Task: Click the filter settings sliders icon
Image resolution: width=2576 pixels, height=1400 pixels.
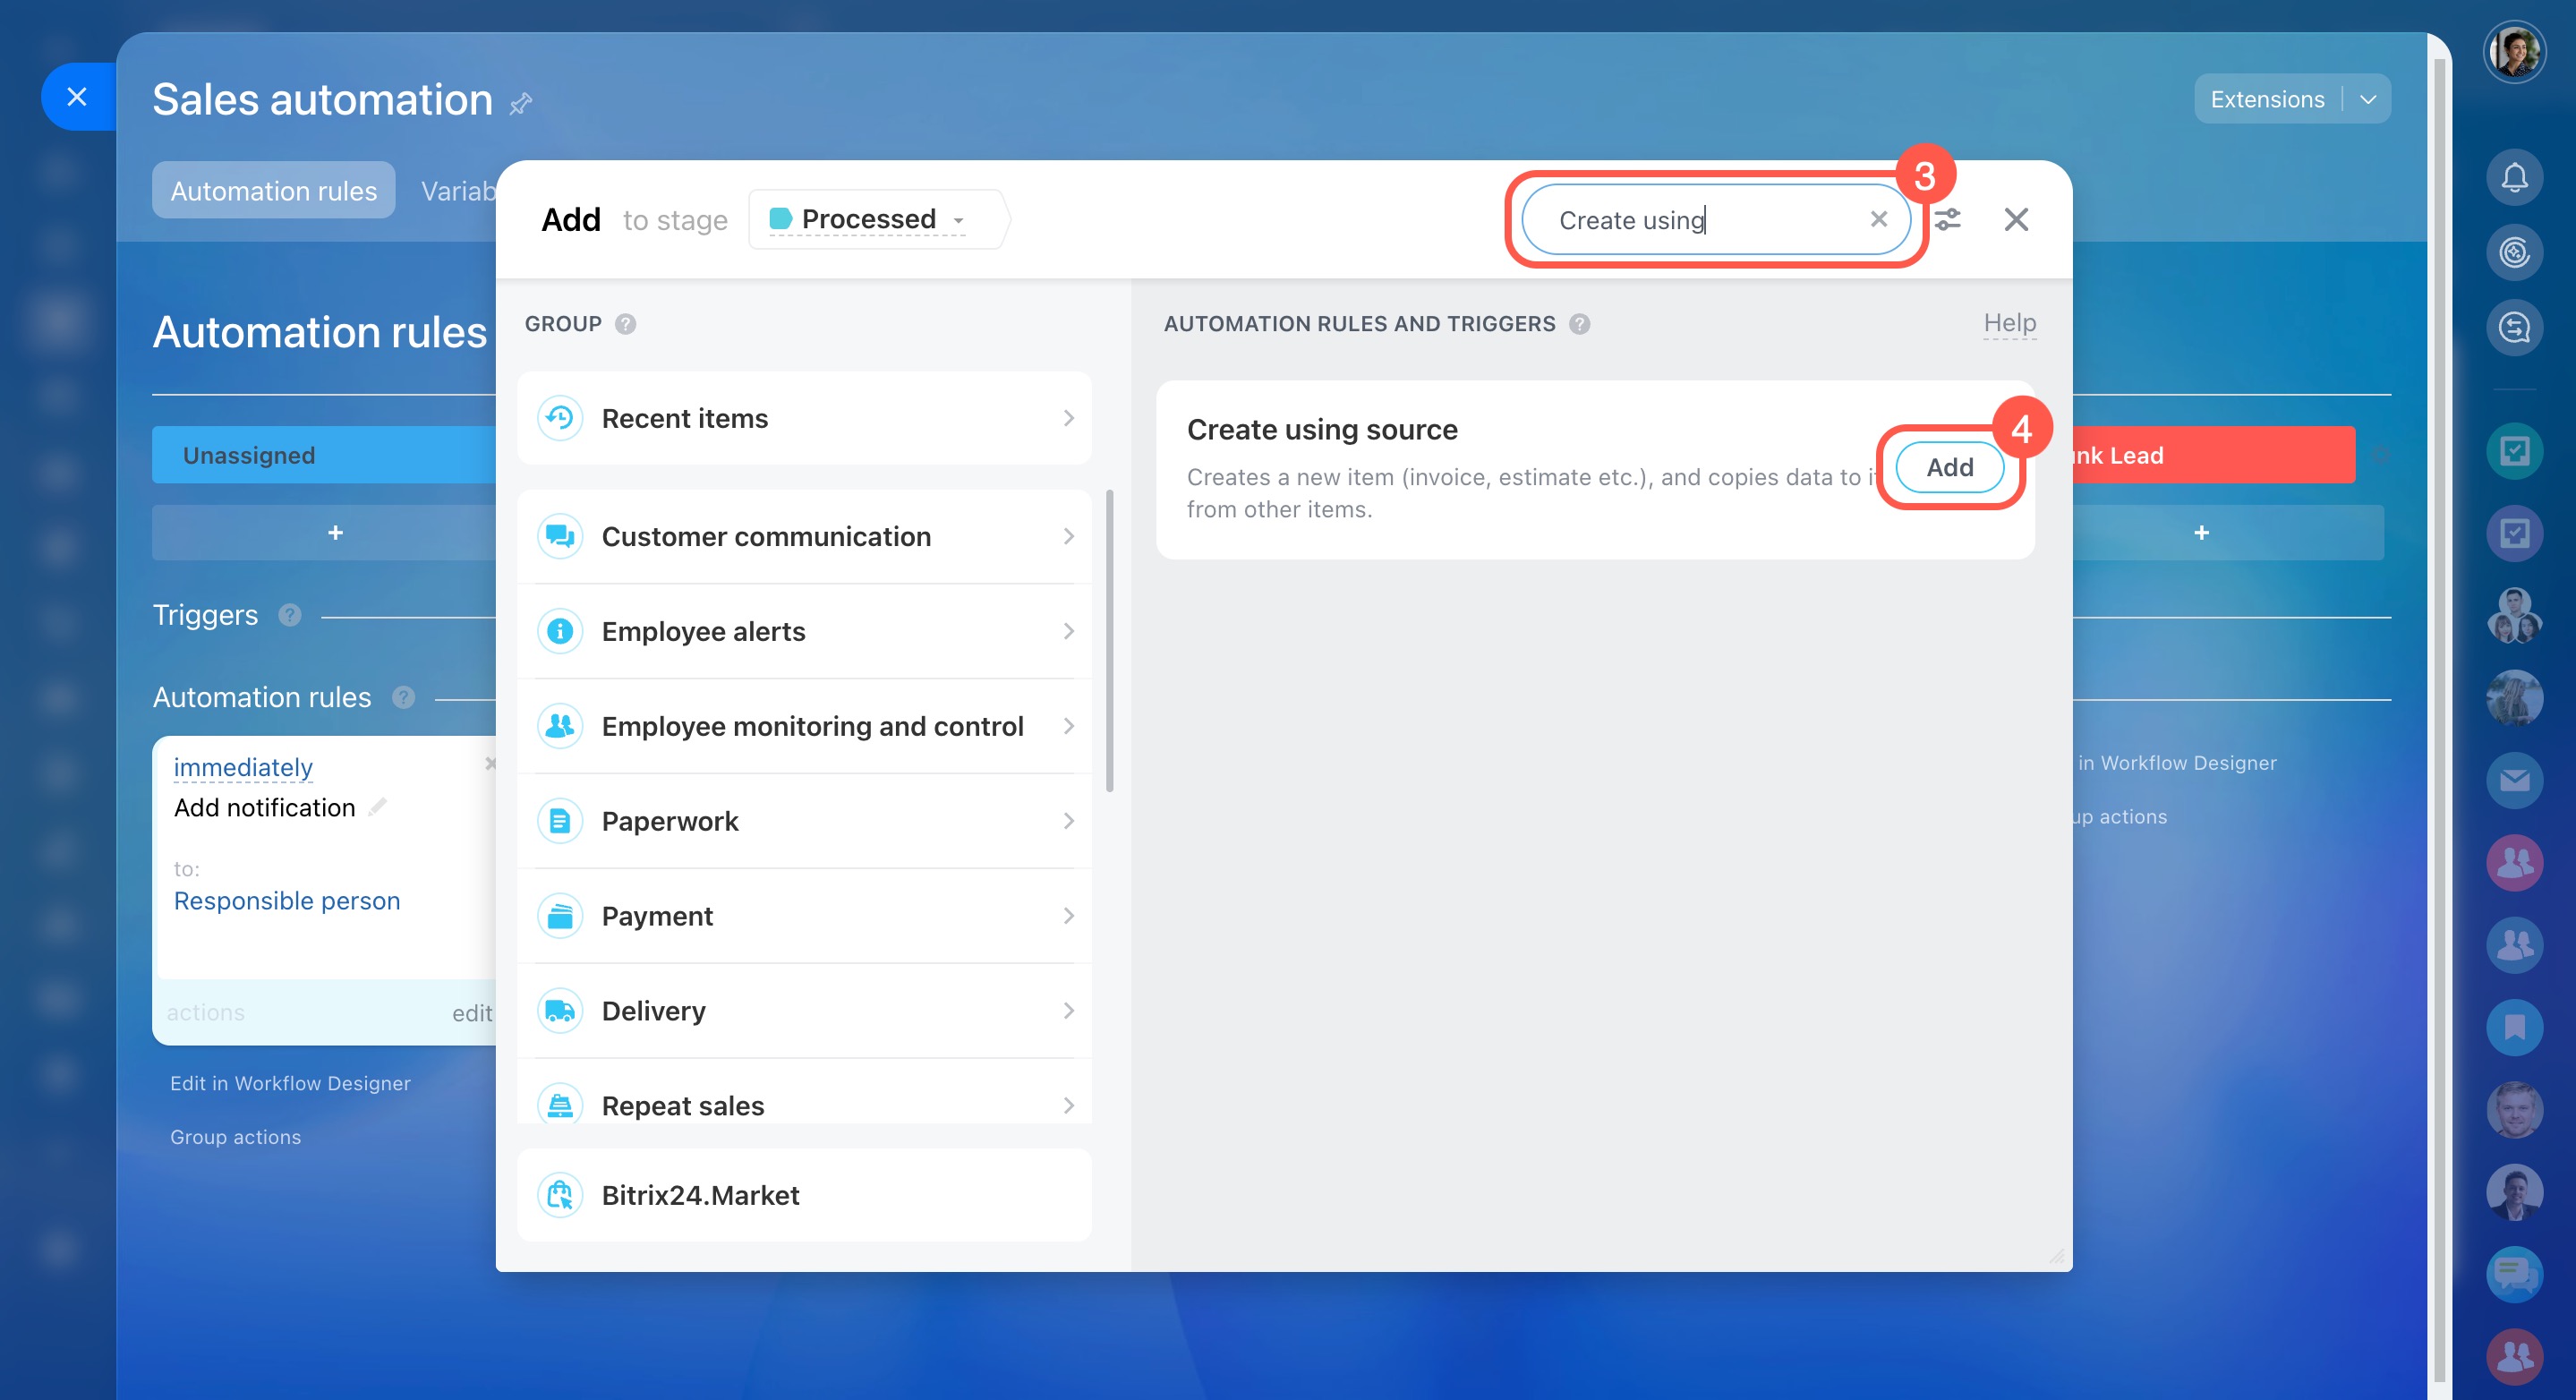Action: pos(1947,219)
